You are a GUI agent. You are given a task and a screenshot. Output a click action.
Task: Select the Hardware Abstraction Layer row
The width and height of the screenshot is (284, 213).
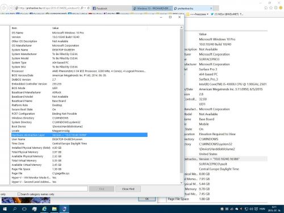[80, 135]
